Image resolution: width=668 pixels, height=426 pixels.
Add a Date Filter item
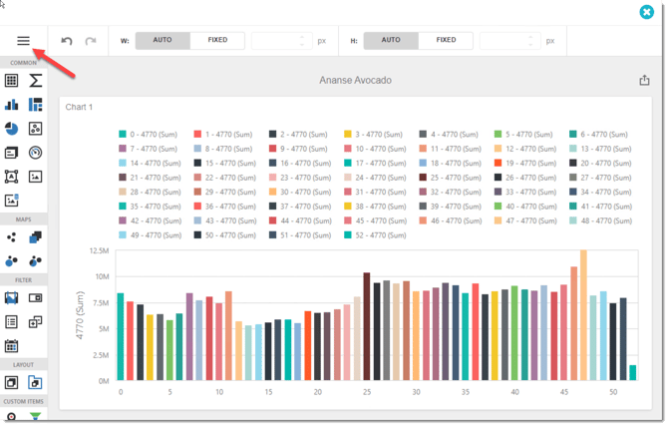pyautogui.click(x=12, y=346)
